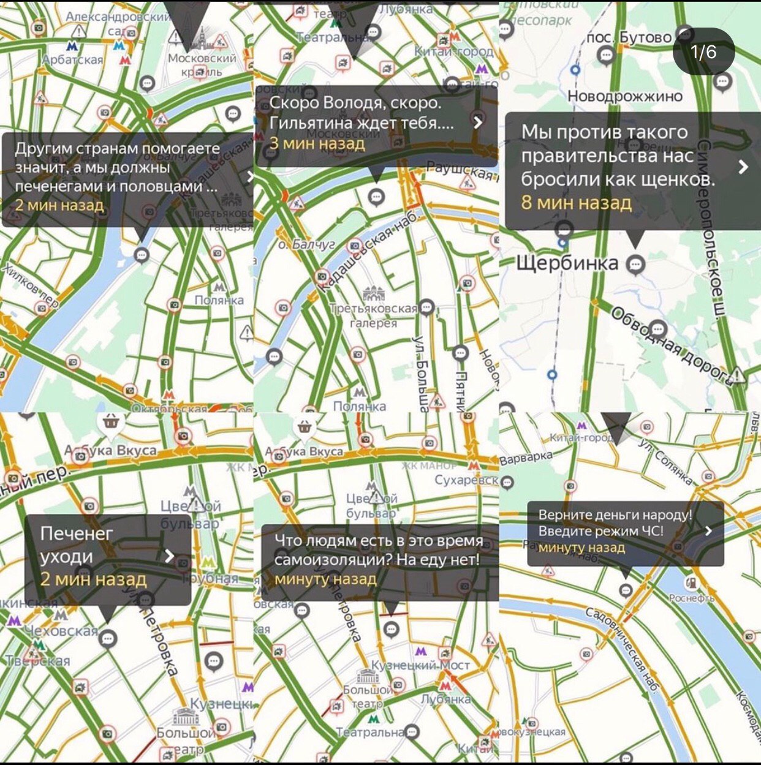The image size is (761, 765).
Task: Tap the 1/6 image counter badge
Action: click(x=703, y=51)
